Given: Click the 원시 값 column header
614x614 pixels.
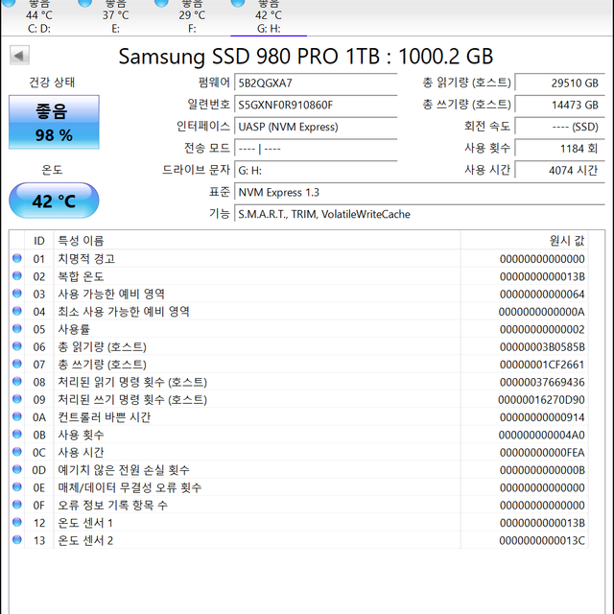Looking at the screenshot, I should [x=525, y=241].
